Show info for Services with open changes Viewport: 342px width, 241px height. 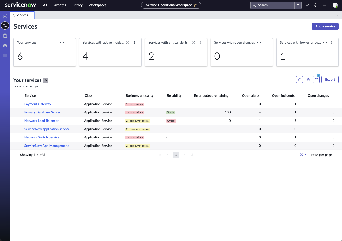click(x=259, y=43)
